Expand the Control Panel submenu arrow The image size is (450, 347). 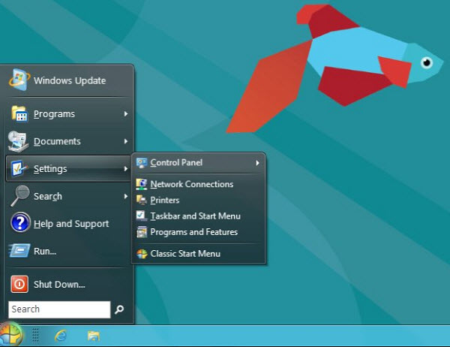coord(257,162)
